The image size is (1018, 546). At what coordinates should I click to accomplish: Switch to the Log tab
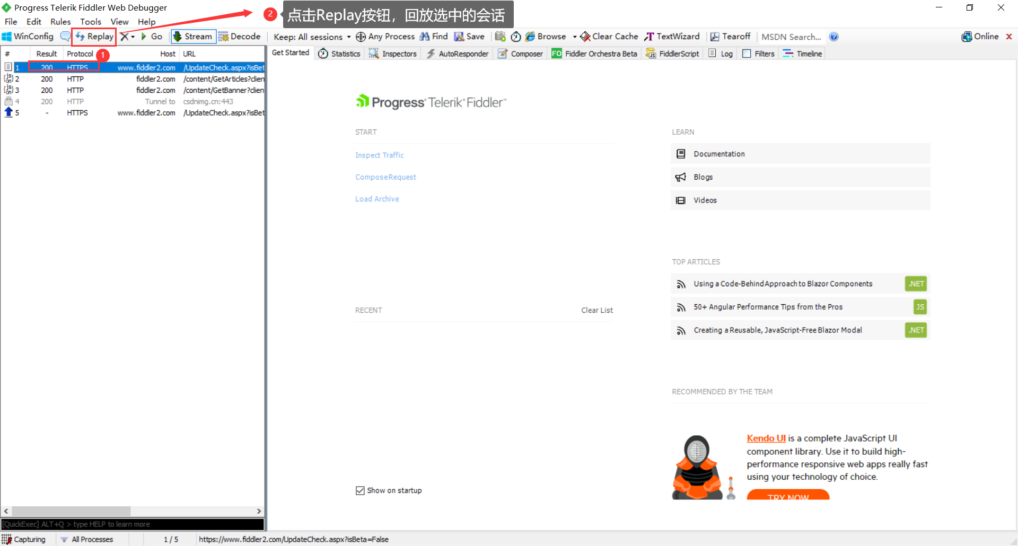[721, 54]
